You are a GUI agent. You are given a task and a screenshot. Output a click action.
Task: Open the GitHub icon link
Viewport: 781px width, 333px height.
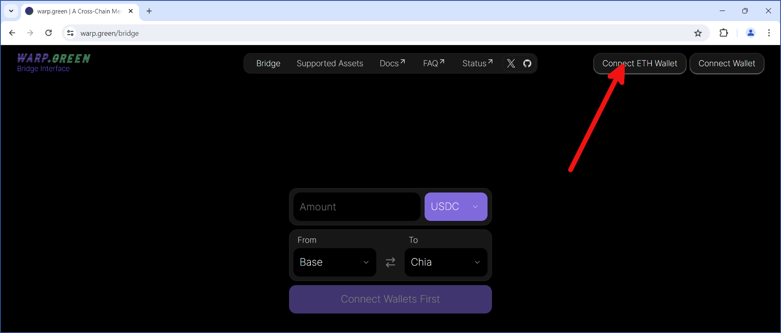[x=527, y=63]
